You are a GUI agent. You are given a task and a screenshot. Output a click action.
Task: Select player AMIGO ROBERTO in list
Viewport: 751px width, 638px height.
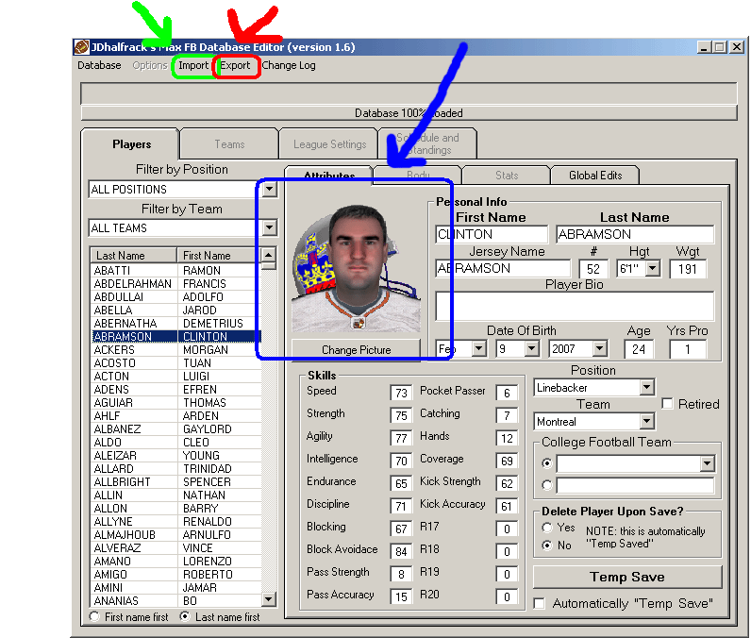[x=175, y=575]
